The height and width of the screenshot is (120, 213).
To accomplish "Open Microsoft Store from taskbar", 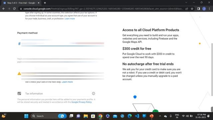I will (x=93, y=116).
